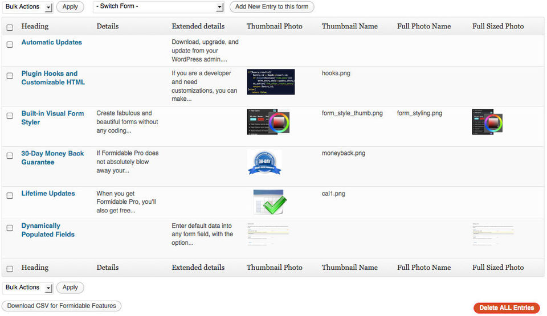547x316 pixels.
Task: Open the form_style_thumb.png color wheel thumbnail
Action: (x=268, y=122)
